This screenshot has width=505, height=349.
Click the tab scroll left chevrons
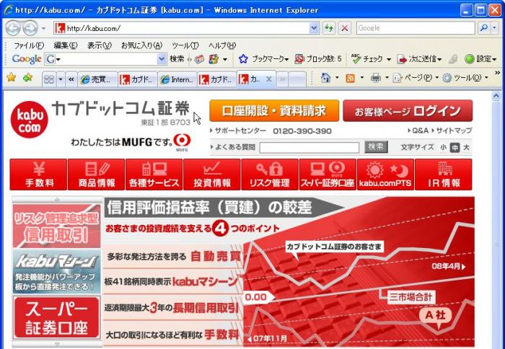pyautogui.click(x=71, y=79)
